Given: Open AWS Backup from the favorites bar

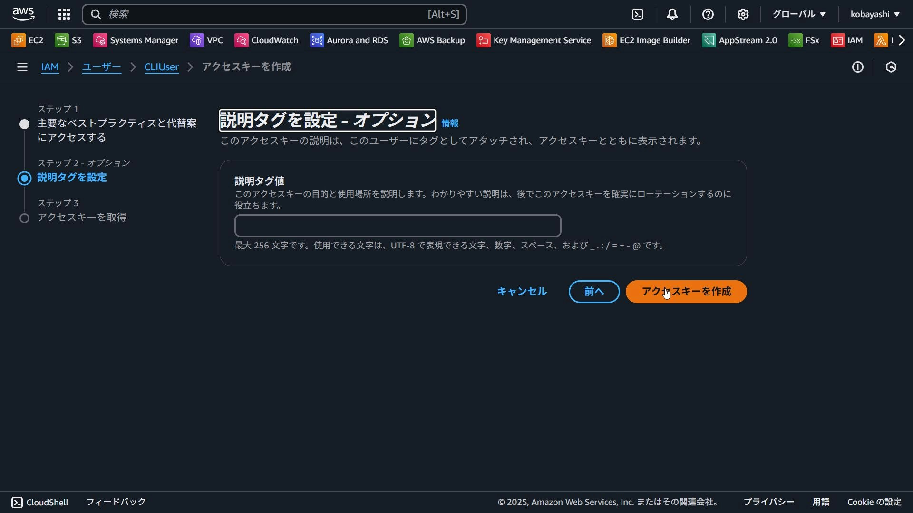Looking at the screenshot, I should click(432, 40).
